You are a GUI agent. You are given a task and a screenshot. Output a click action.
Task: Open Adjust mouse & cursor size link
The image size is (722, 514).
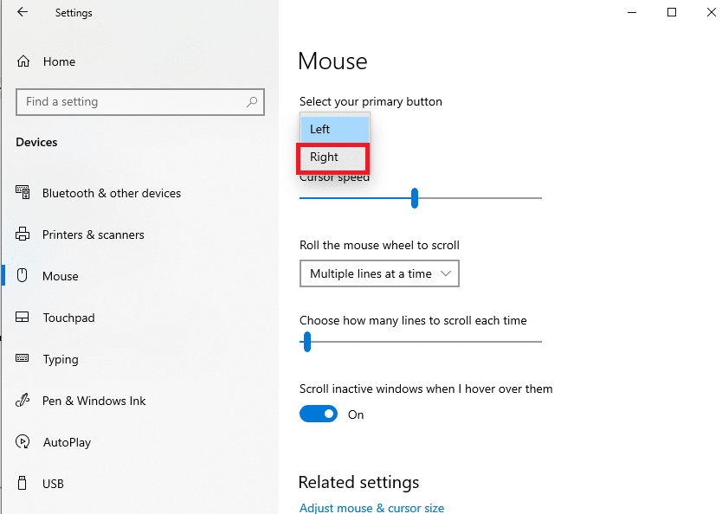[371, 508]
